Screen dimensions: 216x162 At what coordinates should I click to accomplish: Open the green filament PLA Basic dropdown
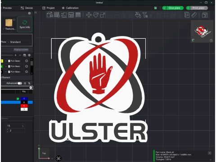[x=14, y=66]
